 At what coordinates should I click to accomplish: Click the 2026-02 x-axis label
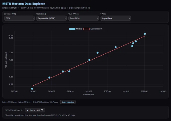coord(144,91)
